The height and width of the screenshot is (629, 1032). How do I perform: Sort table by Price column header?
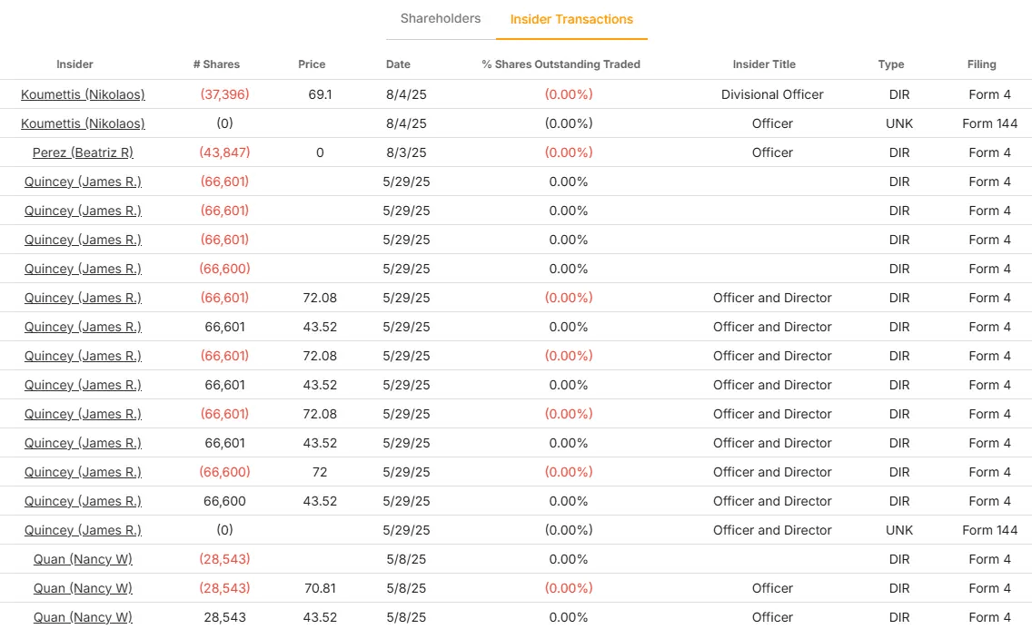tap(312, 64)
